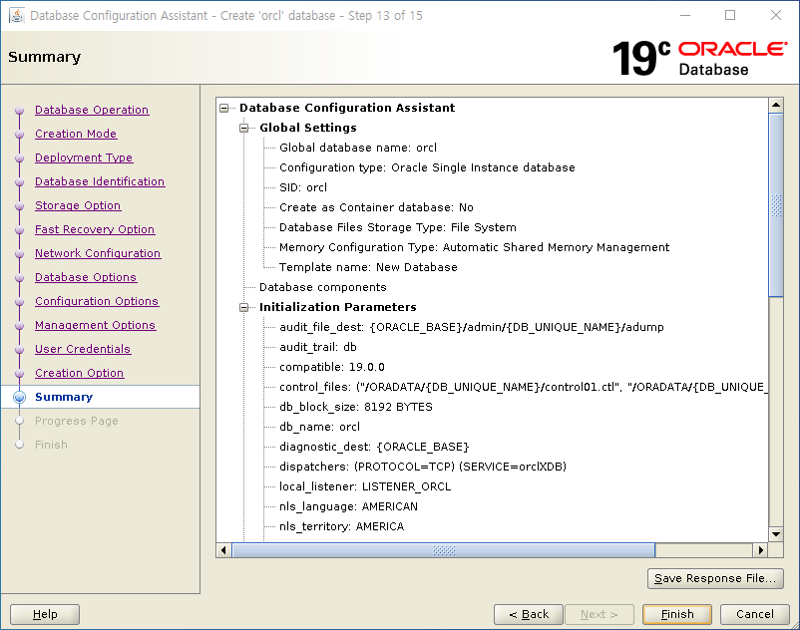The height and width of the screenshot is (630, 800).
Task: Minimize the Database Configuration Assistant window
Action: (x=685, y=15)
